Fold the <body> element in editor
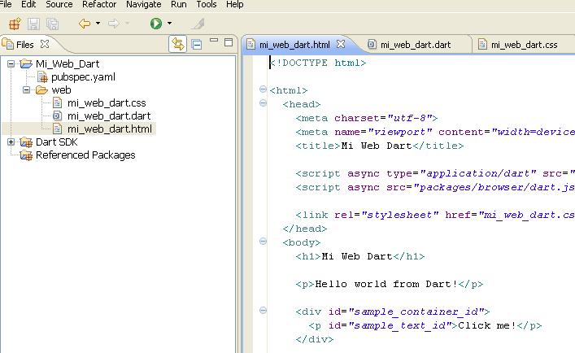Viewport: 575px width, 353px height. coord(263,242)
